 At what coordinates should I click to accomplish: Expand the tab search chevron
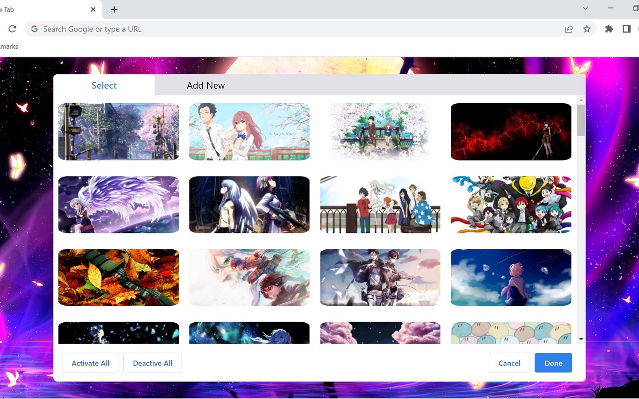[586, 8]
